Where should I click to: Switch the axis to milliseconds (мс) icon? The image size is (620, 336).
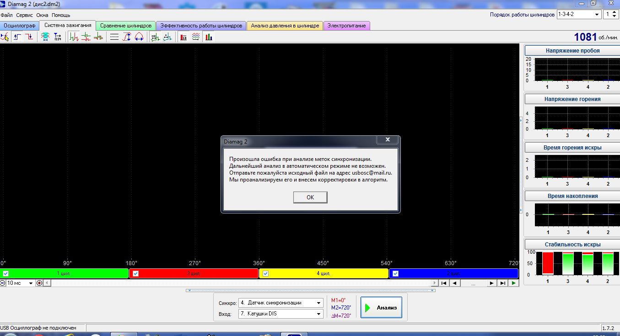point(155,37)
